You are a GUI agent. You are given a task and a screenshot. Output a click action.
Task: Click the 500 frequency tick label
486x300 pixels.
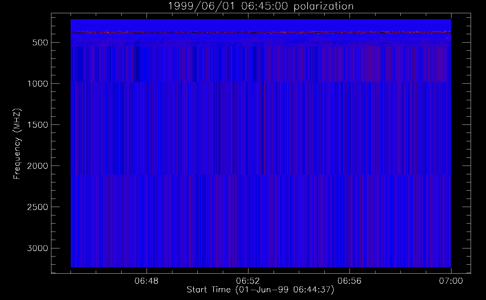pos(40,43)
